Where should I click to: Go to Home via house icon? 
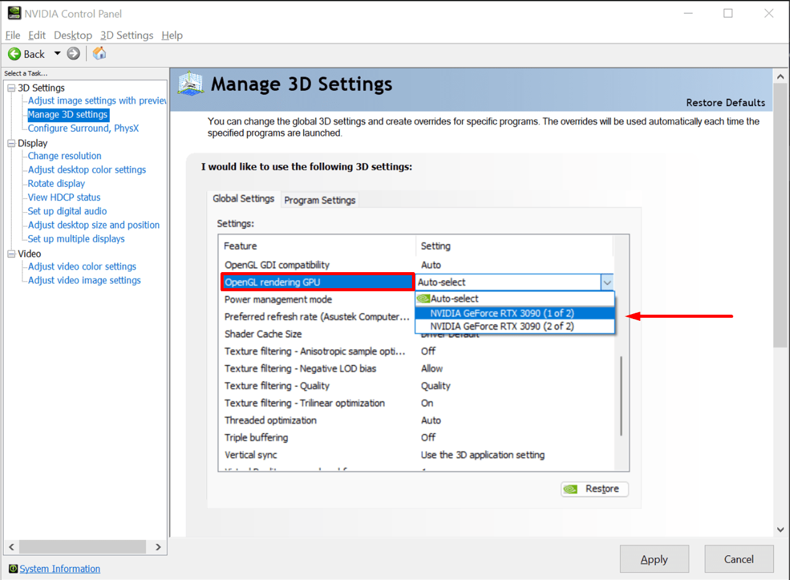coord(99,53)
